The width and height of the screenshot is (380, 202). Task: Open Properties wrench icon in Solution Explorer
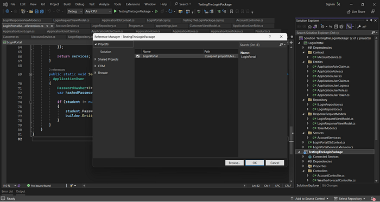[359, 27]
